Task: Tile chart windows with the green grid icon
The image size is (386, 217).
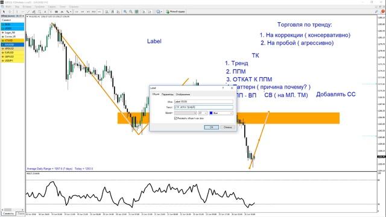Action: (x=136, y=11)
